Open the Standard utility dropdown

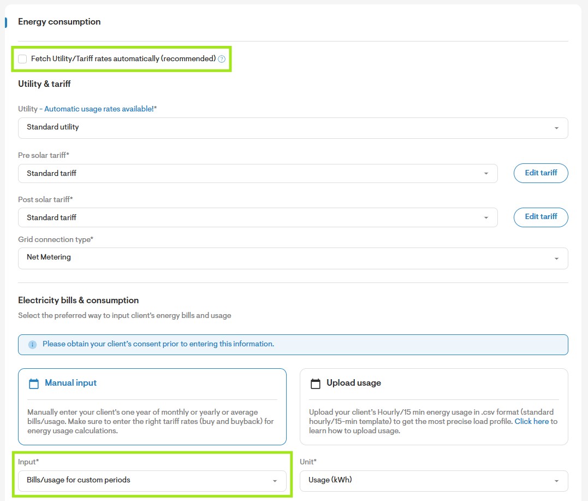click(x=293, y=128)
